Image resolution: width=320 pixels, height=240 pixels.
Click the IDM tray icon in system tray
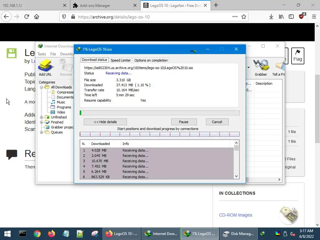[x=263, y=233]
